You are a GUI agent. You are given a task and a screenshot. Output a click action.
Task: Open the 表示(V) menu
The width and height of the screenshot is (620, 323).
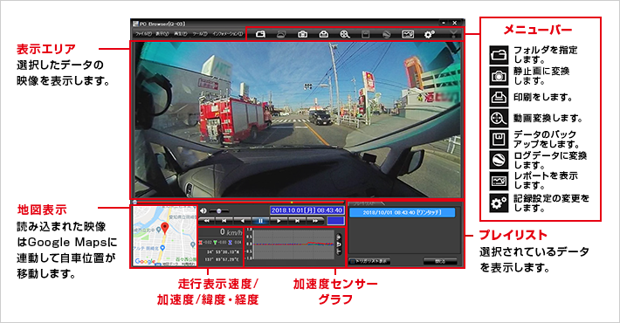coord(162,34)
